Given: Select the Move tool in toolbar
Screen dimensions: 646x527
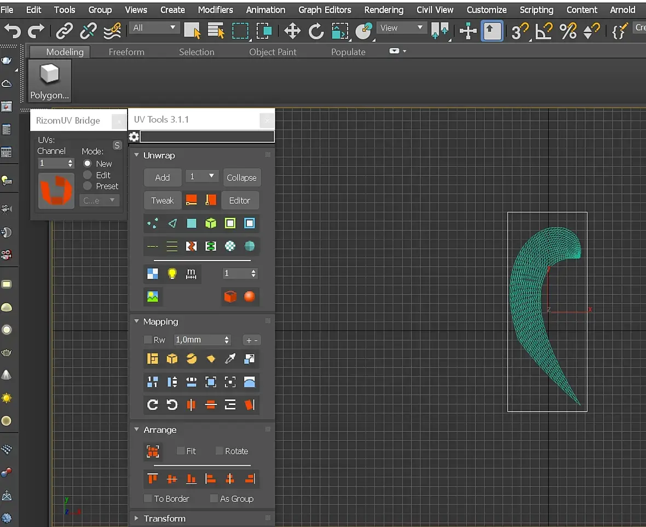Looking at the screenshot, I should point(292,31).
